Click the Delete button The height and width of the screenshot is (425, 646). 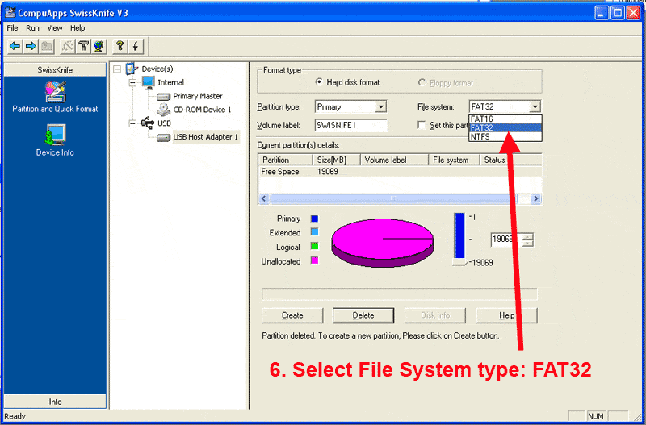(x=363, y=315)
